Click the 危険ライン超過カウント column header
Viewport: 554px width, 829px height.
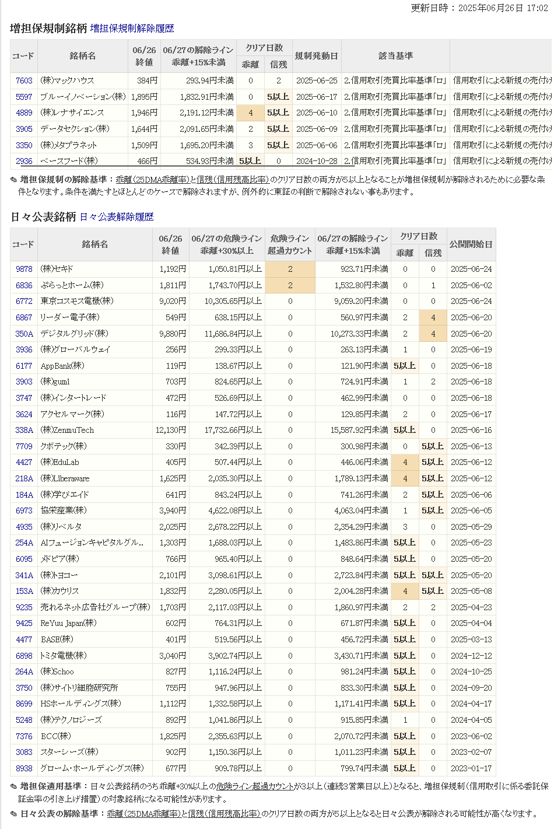(x=290, y=244)
